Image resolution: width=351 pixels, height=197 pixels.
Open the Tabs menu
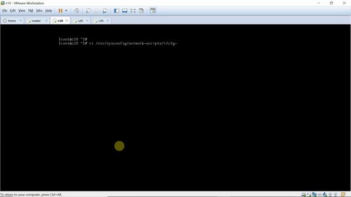pyautogui.click(x=39, y=10)
